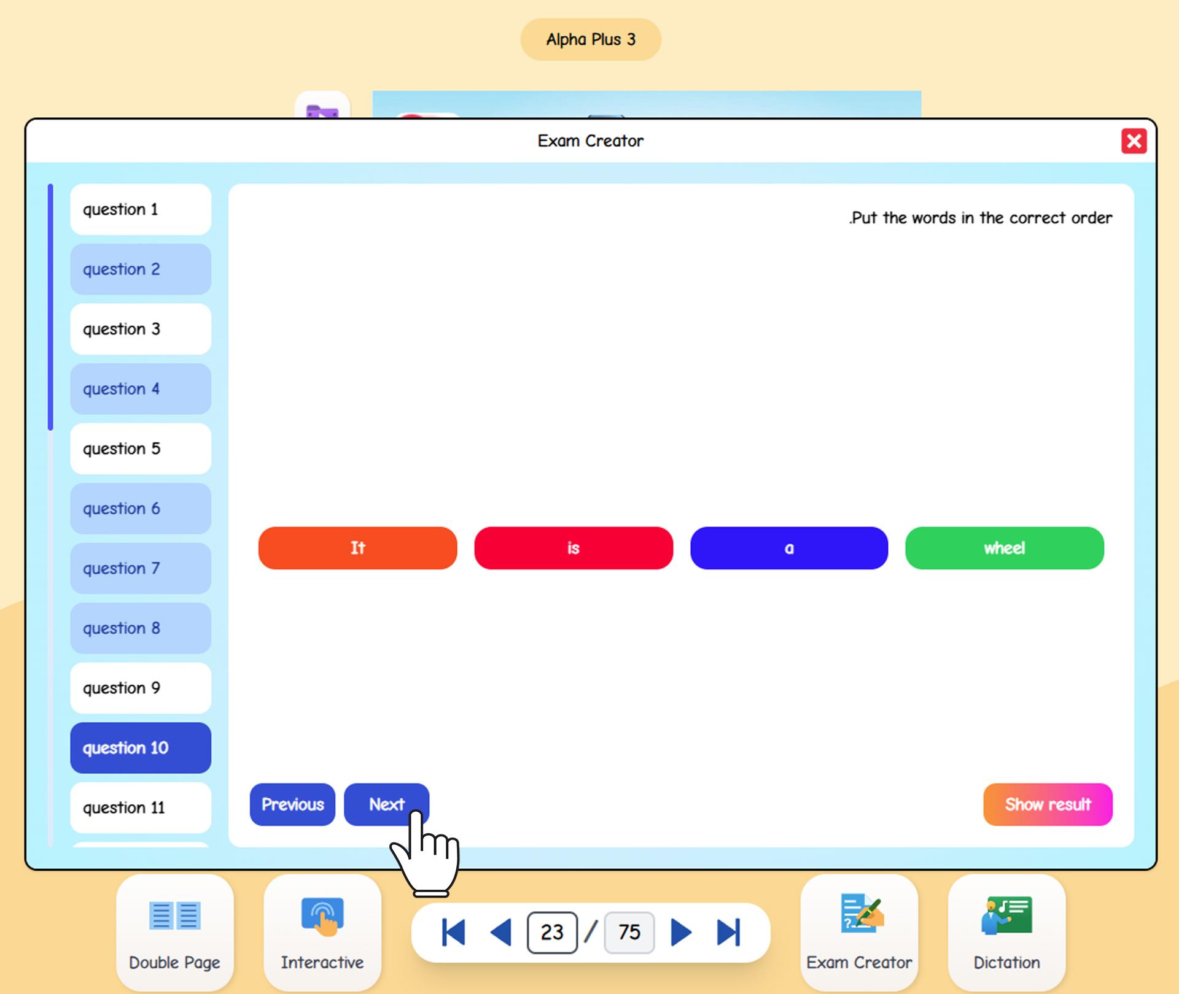Pick the orange word tile 'It'
Viewport: 1179px width, 994px height.
click(x=357, y=548)
